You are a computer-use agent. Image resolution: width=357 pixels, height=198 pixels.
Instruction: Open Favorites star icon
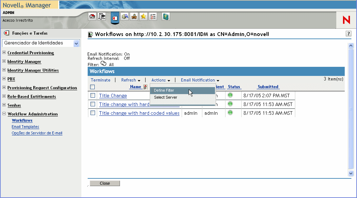tap(143, 16)
